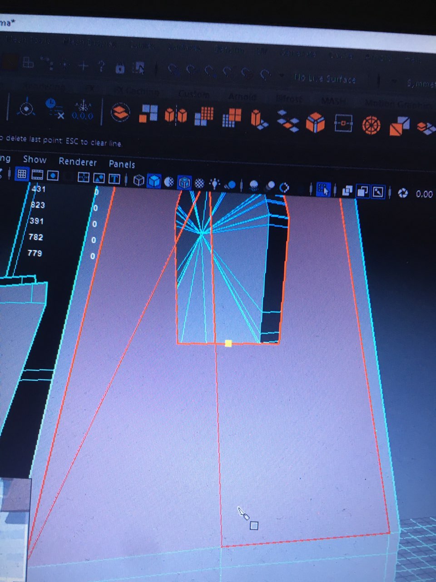Click the HUD value 391
This screenshot has width=436, height=582.
click(37, 221)
